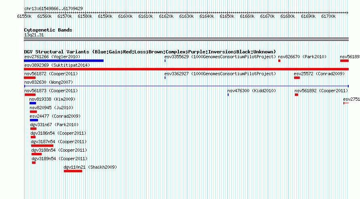
Task: Click the red loss bar for nsv820945
Action: [33, 112]
